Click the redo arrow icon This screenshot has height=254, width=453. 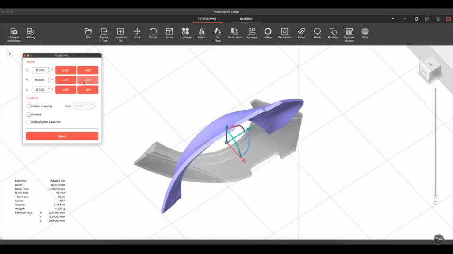point(404,19)
